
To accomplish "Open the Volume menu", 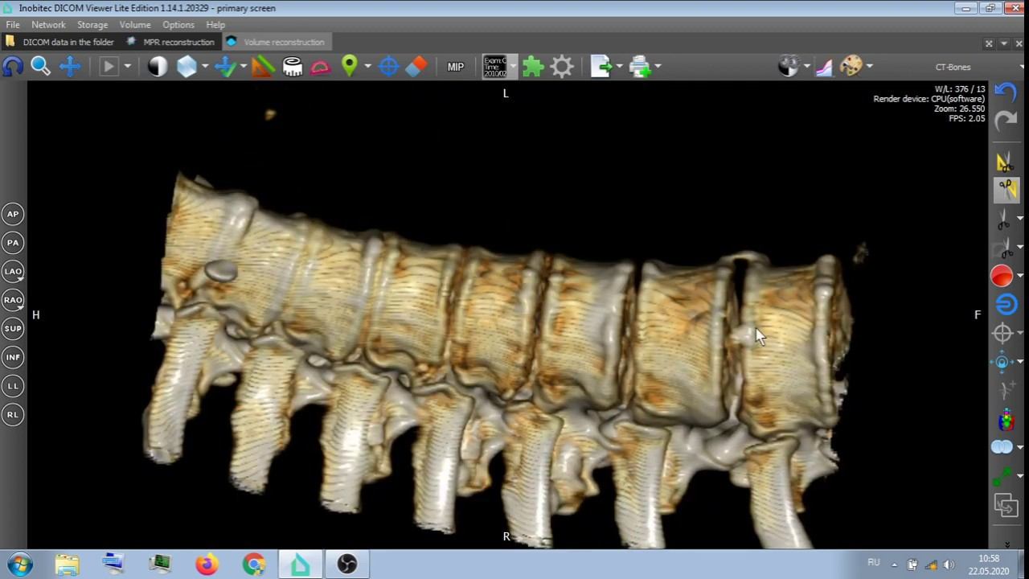I will [x=135, y=25].
